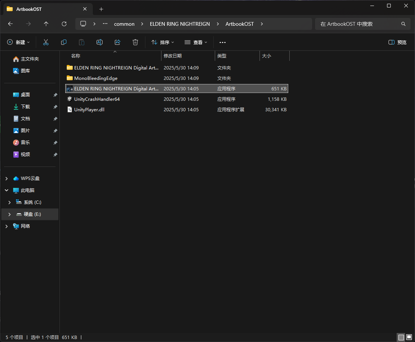Unpin 音乐 from quick access
This screenshot has width=415, height=342.
[55, 143]
